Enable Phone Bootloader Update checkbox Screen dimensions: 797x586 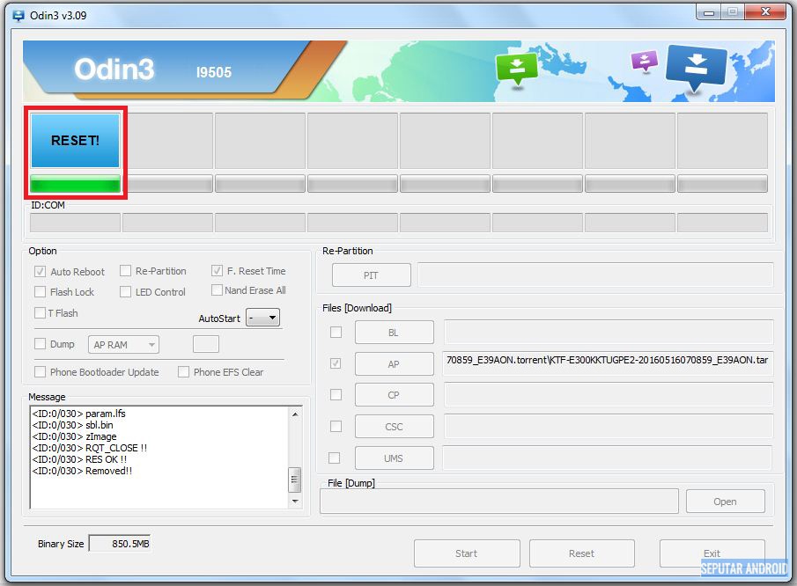pyautogui.click(x=40, y=371)
